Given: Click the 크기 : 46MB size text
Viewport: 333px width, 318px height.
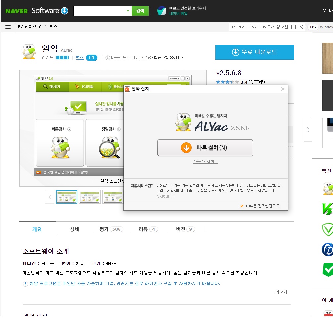Looking at the screenshot, I should tap(104, 264).
